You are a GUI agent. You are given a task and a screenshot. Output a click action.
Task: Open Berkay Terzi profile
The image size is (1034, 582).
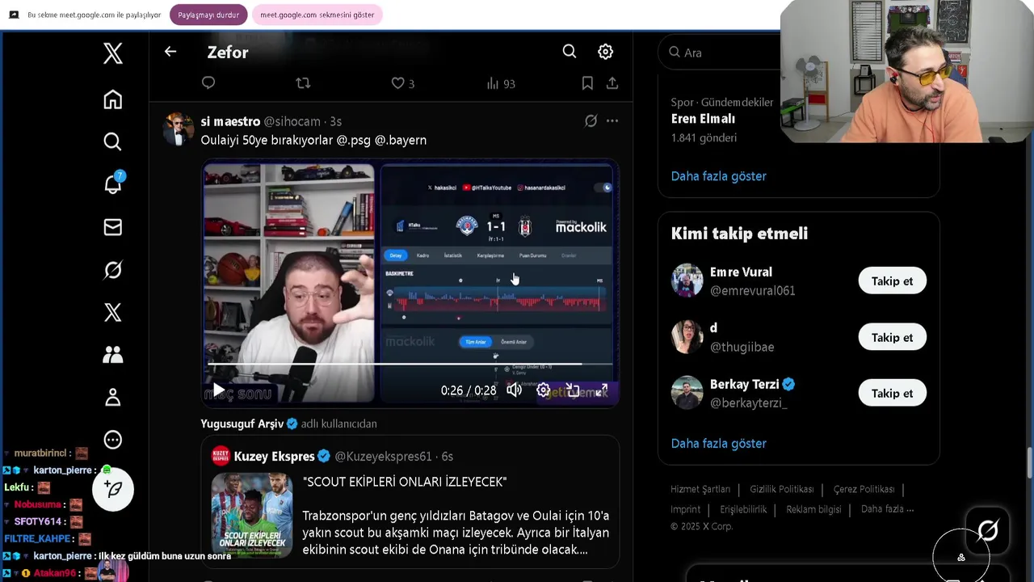(x=744, y=384)
